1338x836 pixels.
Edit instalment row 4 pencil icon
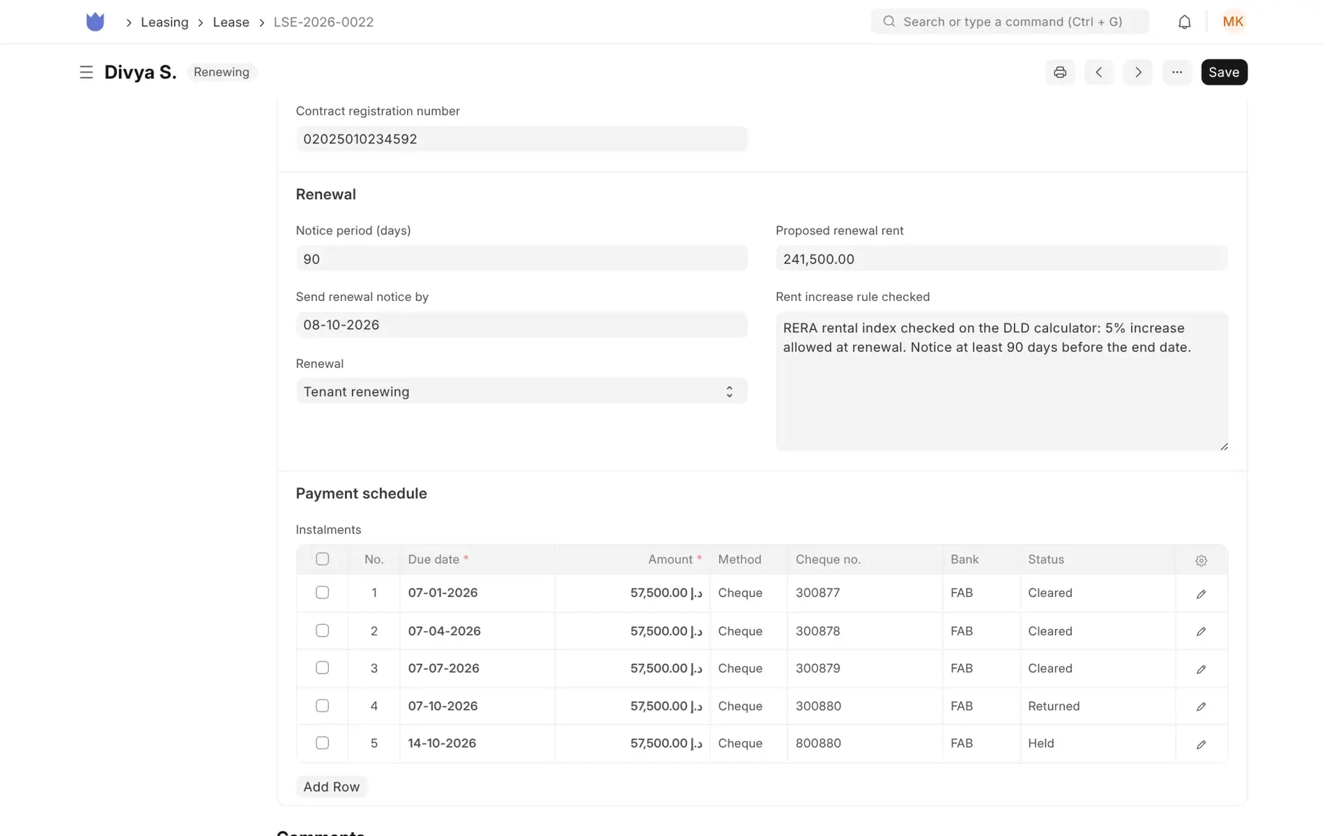pos(1201,707)
